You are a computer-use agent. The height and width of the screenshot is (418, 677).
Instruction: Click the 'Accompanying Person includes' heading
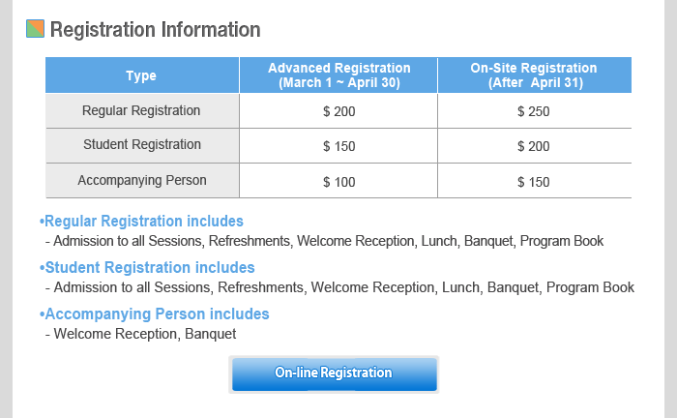157,313
